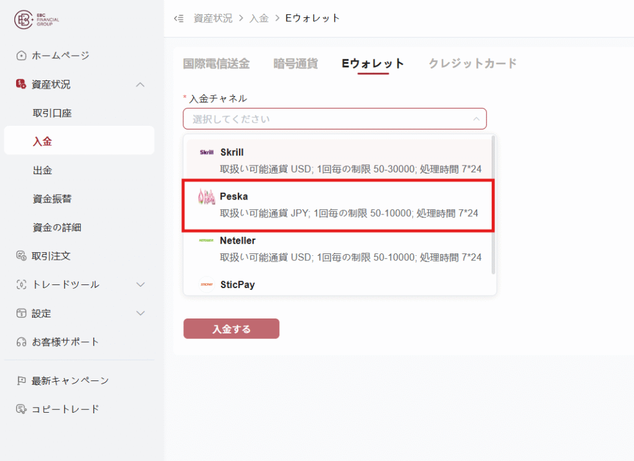Expand the トレードツール submenu

pos(141,284)
